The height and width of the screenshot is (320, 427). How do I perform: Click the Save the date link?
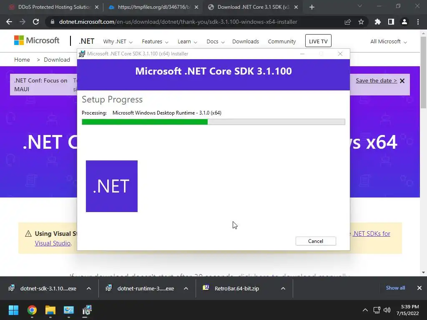coord(376,80)
